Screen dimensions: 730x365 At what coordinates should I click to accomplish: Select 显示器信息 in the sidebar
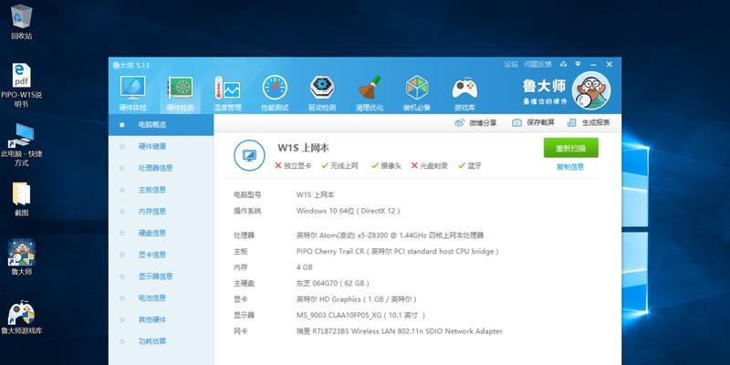click(x=162, y=276)
